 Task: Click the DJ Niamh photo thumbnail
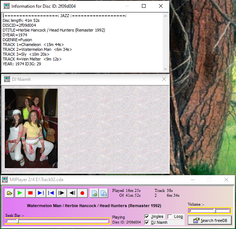[x=31, y=128]
